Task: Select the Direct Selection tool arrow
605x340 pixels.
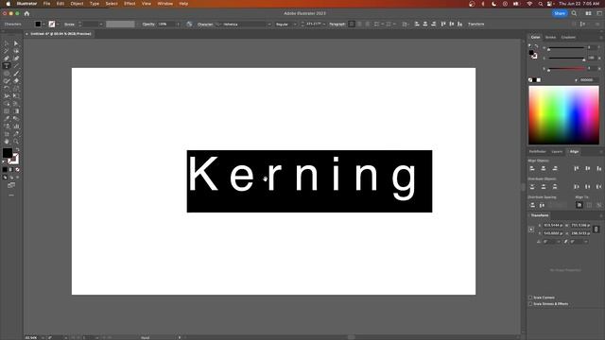Action: point(16,43)
